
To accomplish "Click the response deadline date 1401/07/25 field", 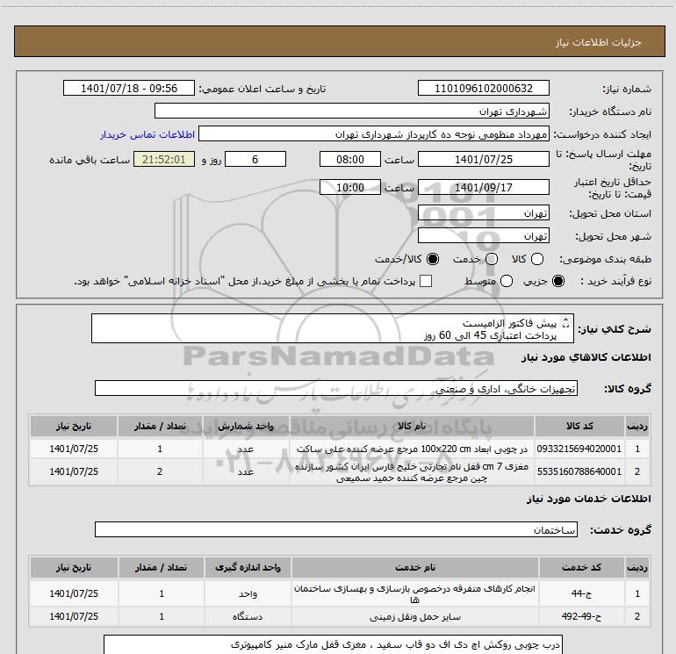I will [x=483, y=159].
